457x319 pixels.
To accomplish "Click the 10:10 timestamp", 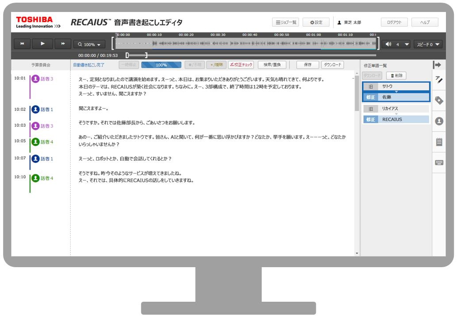I will click(x=20, y=177).
